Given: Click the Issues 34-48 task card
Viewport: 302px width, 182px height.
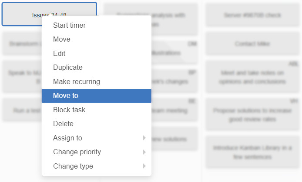Looking at the screenshot, I should click(x=22, y=14).
